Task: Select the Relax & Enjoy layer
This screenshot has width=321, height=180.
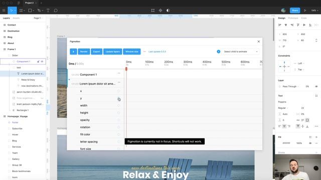Action: pyautogui.click(x=28, y=80)
